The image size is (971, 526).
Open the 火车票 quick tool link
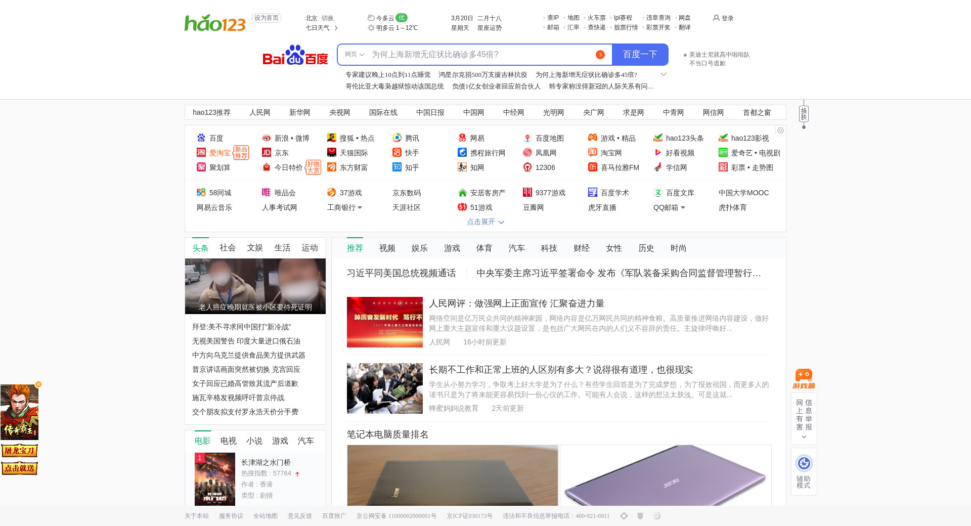597,18
